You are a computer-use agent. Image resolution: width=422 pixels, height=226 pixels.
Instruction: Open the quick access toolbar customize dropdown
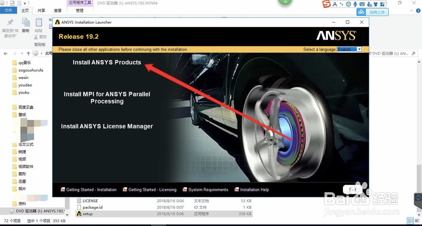click(25, 3)
